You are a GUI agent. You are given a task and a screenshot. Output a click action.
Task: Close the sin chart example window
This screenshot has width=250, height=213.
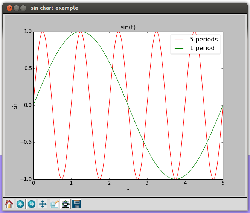point(9,8)
